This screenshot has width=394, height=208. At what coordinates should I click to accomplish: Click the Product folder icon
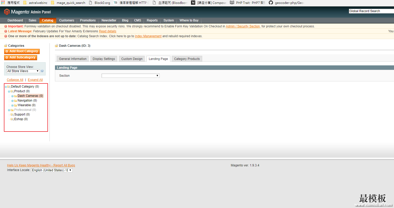pos(12,91)
